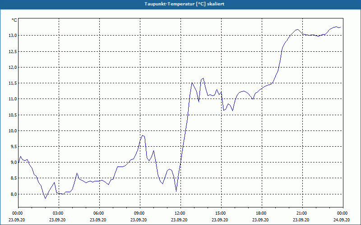The height and width of the screenshot is (225, 361).
Task: Click the 03:00 time label
Action: tap(59, 213)
